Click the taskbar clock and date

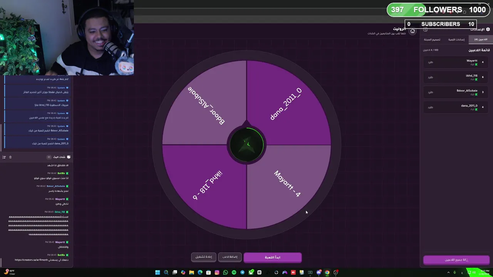[x=485, y=272]
